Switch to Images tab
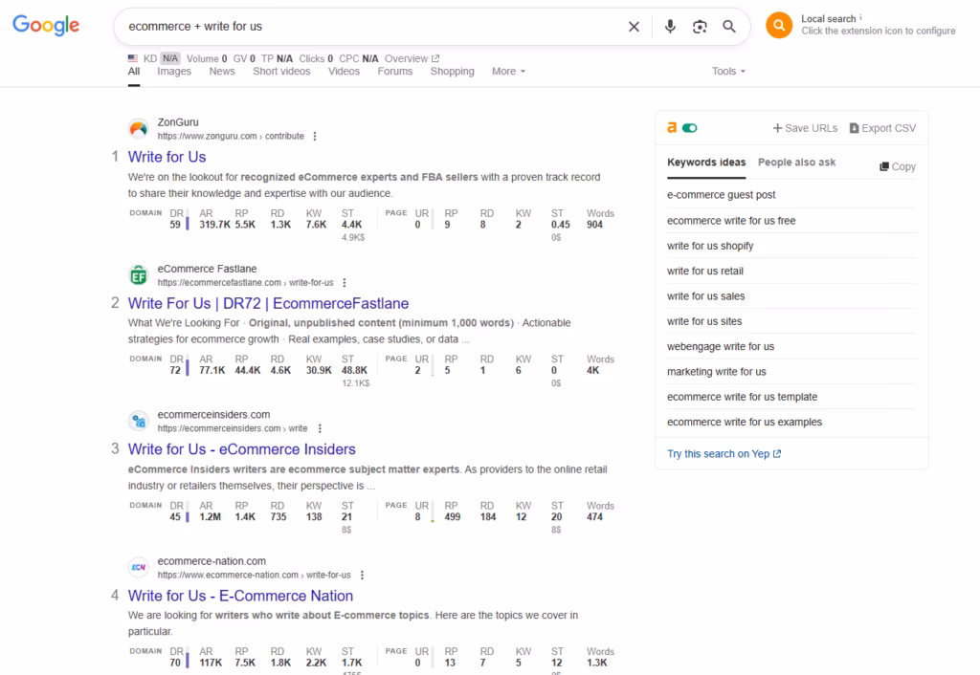This screenshot has width=980, height=675. [x=174, y=71]
